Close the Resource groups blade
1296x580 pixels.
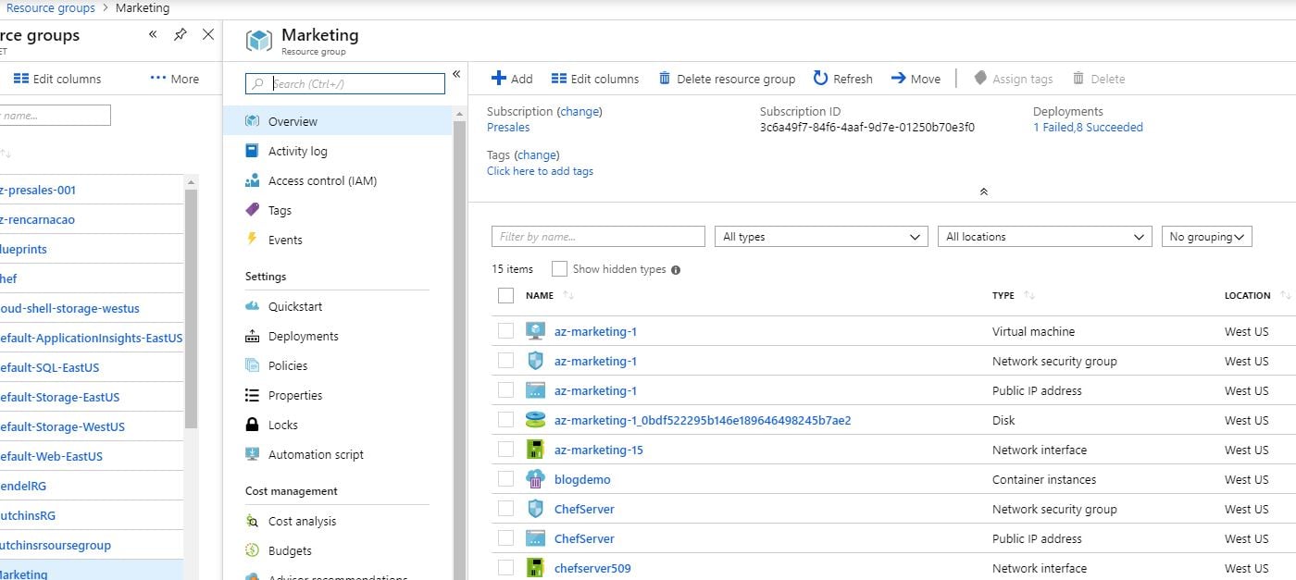208,34
